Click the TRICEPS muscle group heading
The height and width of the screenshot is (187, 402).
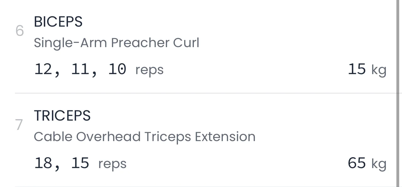(62, 116)
